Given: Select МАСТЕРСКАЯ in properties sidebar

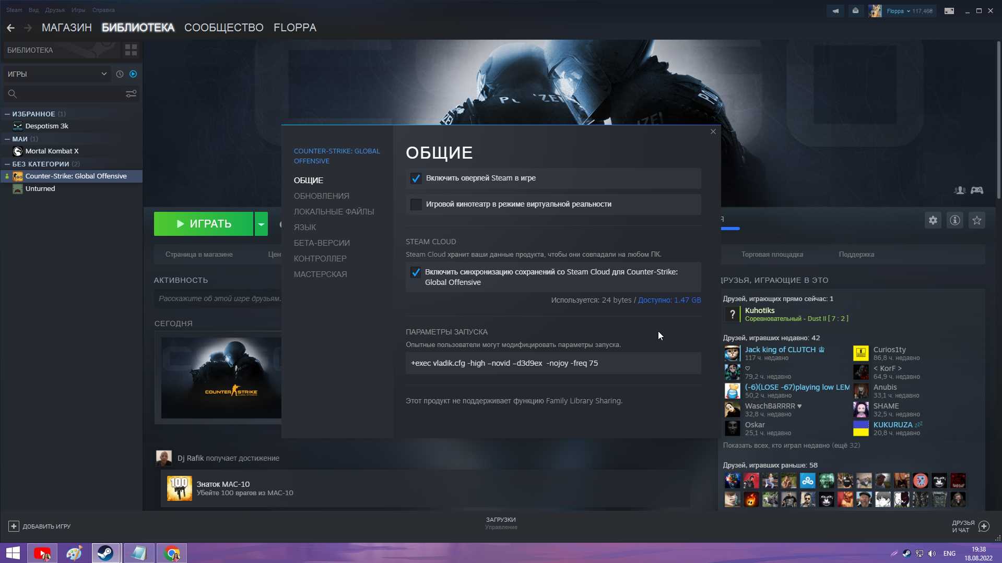Looking at the screenshot, I should pos(321,274).
